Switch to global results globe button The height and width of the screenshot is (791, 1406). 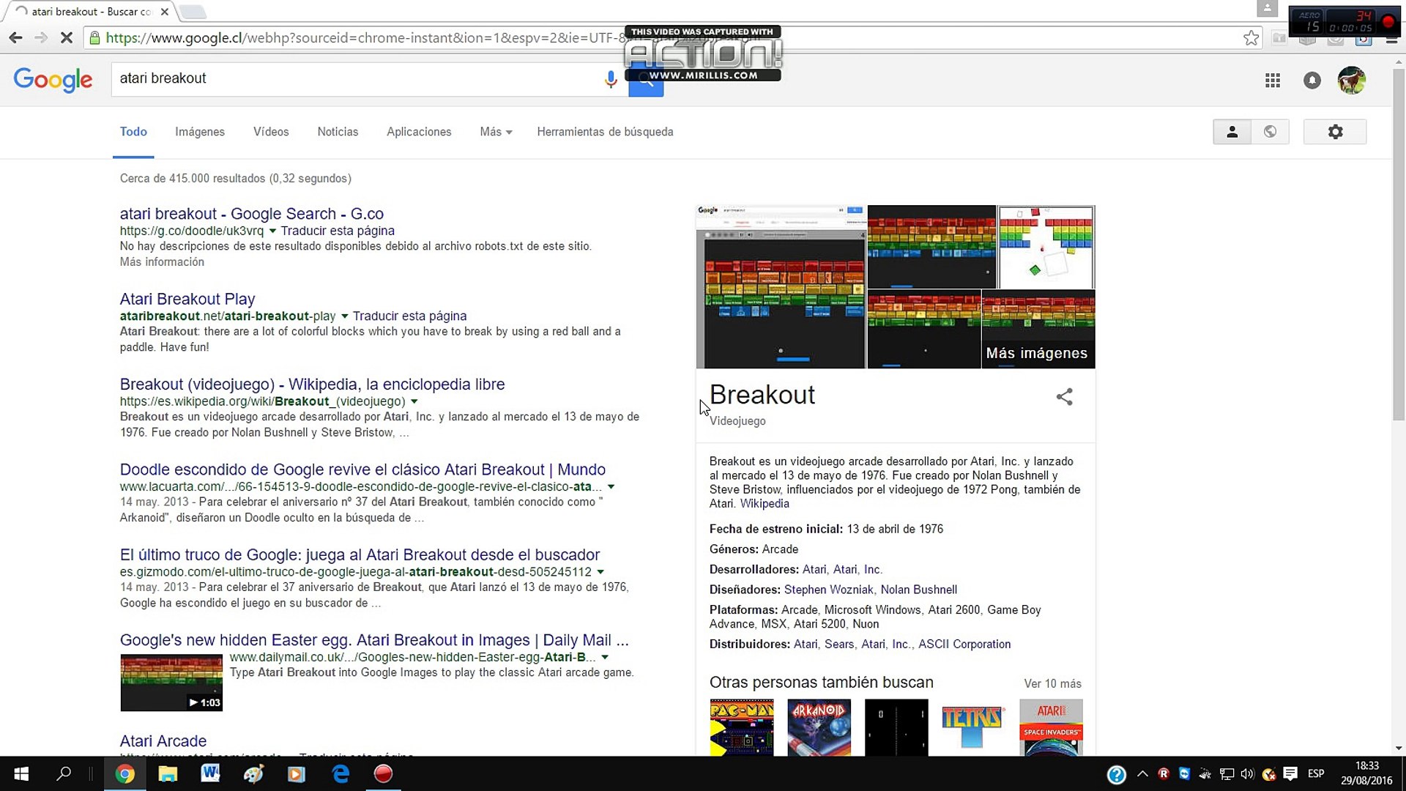click(x=1270, y=132)
